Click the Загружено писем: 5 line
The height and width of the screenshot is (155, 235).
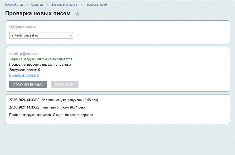point(25,70)
